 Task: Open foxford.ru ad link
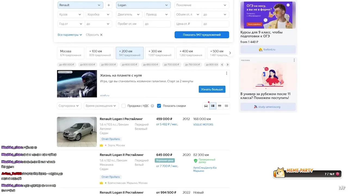coord(268,50)
